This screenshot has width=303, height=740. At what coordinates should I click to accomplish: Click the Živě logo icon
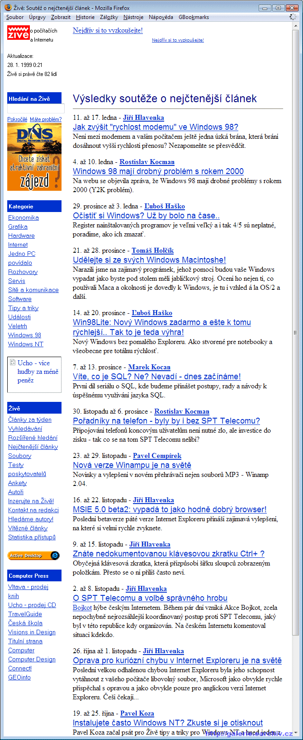[18, 33]
